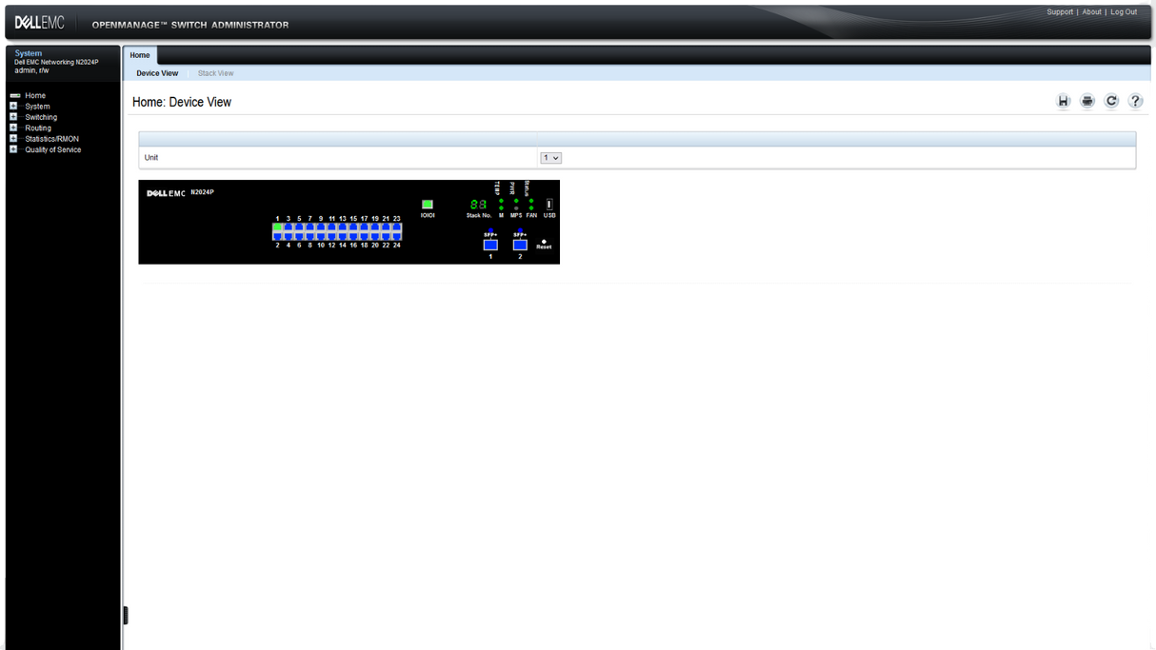Viewport: 1156px width, 650px height.
Task: Select port 2 on the switch image
Action: coord(278,236)
